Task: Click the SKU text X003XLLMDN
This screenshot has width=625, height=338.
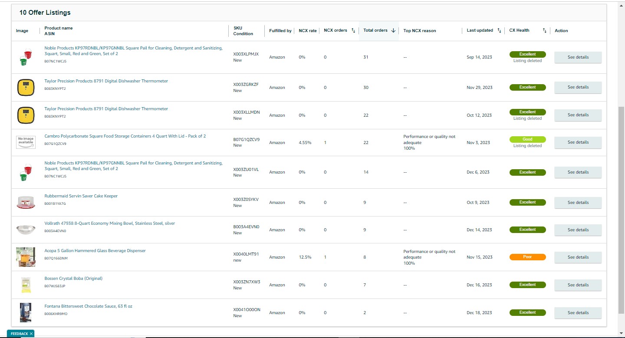Action: 247,112
